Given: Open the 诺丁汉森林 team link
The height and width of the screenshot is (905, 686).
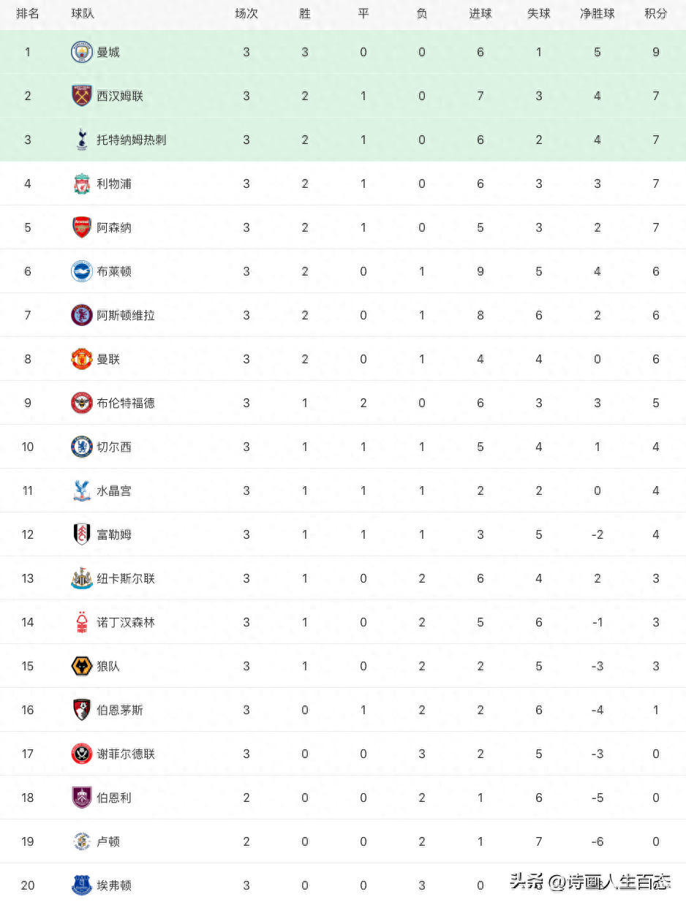Looking at the screenshot, I should [x=126, y=622].
